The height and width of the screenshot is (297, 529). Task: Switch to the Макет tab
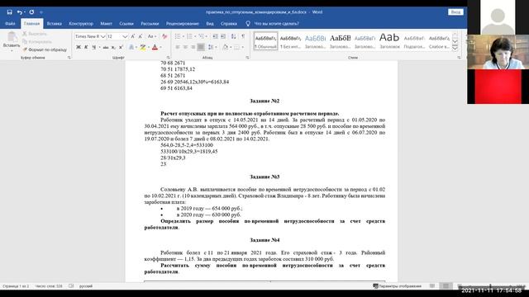(x=106, y=24)
